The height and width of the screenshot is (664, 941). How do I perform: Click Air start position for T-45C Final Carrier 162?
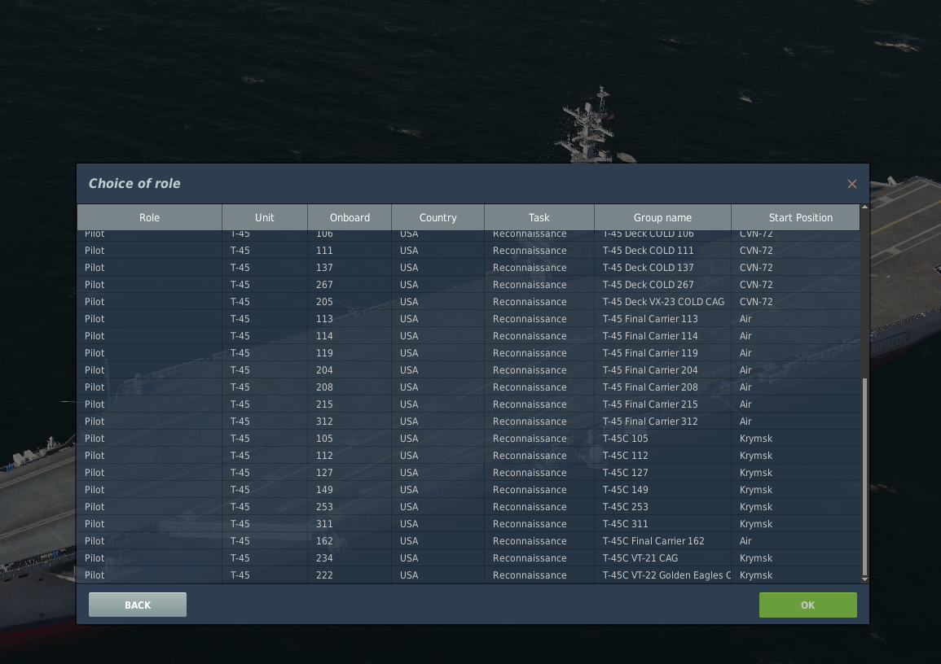pos(745,540)
